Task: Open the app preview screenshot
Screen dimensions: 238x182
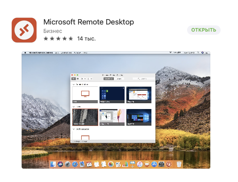Action: [x=116, y=110]
